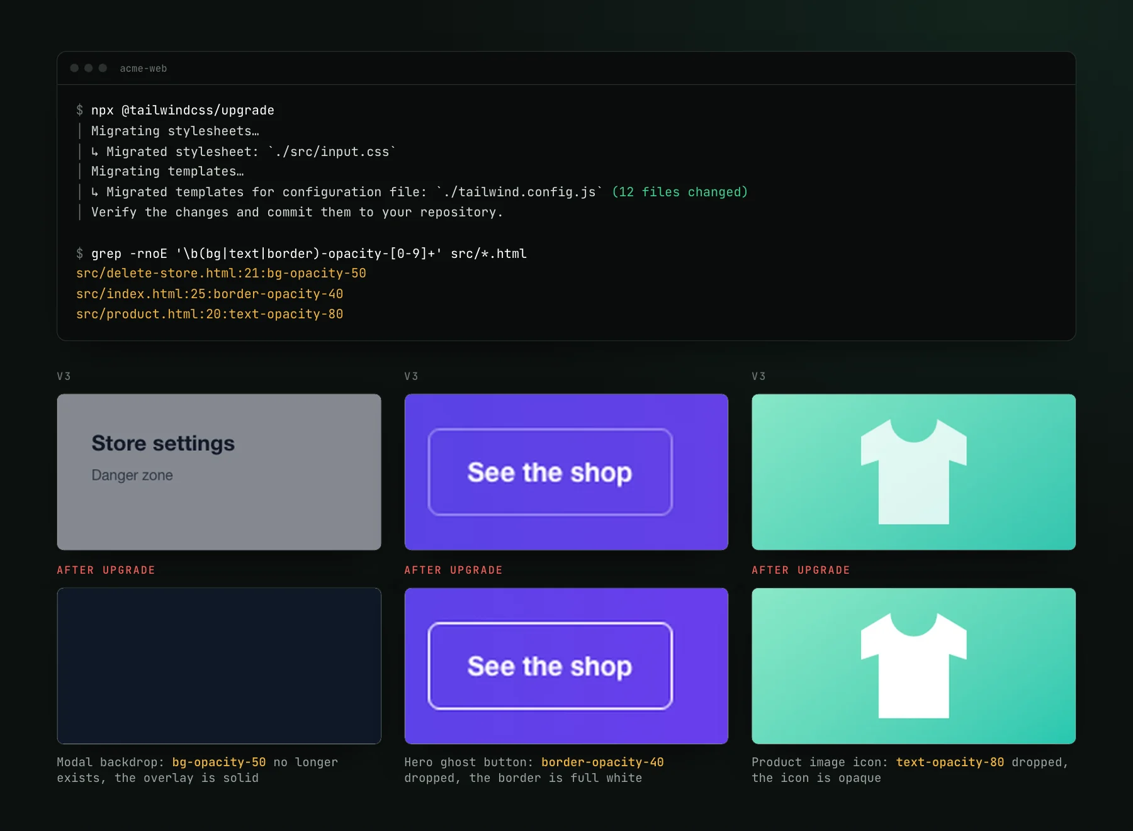The width and height of the screenshot is (1133, 831).
Task: Click the V3 label above the teal card
Action: coord(758,376)
